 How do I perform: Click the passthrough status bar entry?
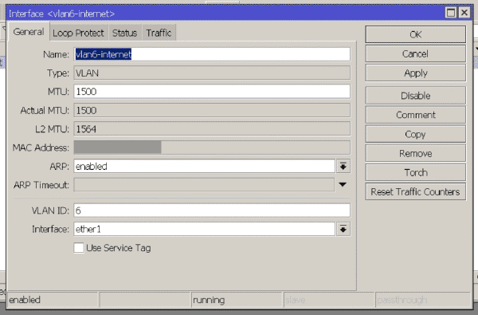tap(422, 300)
